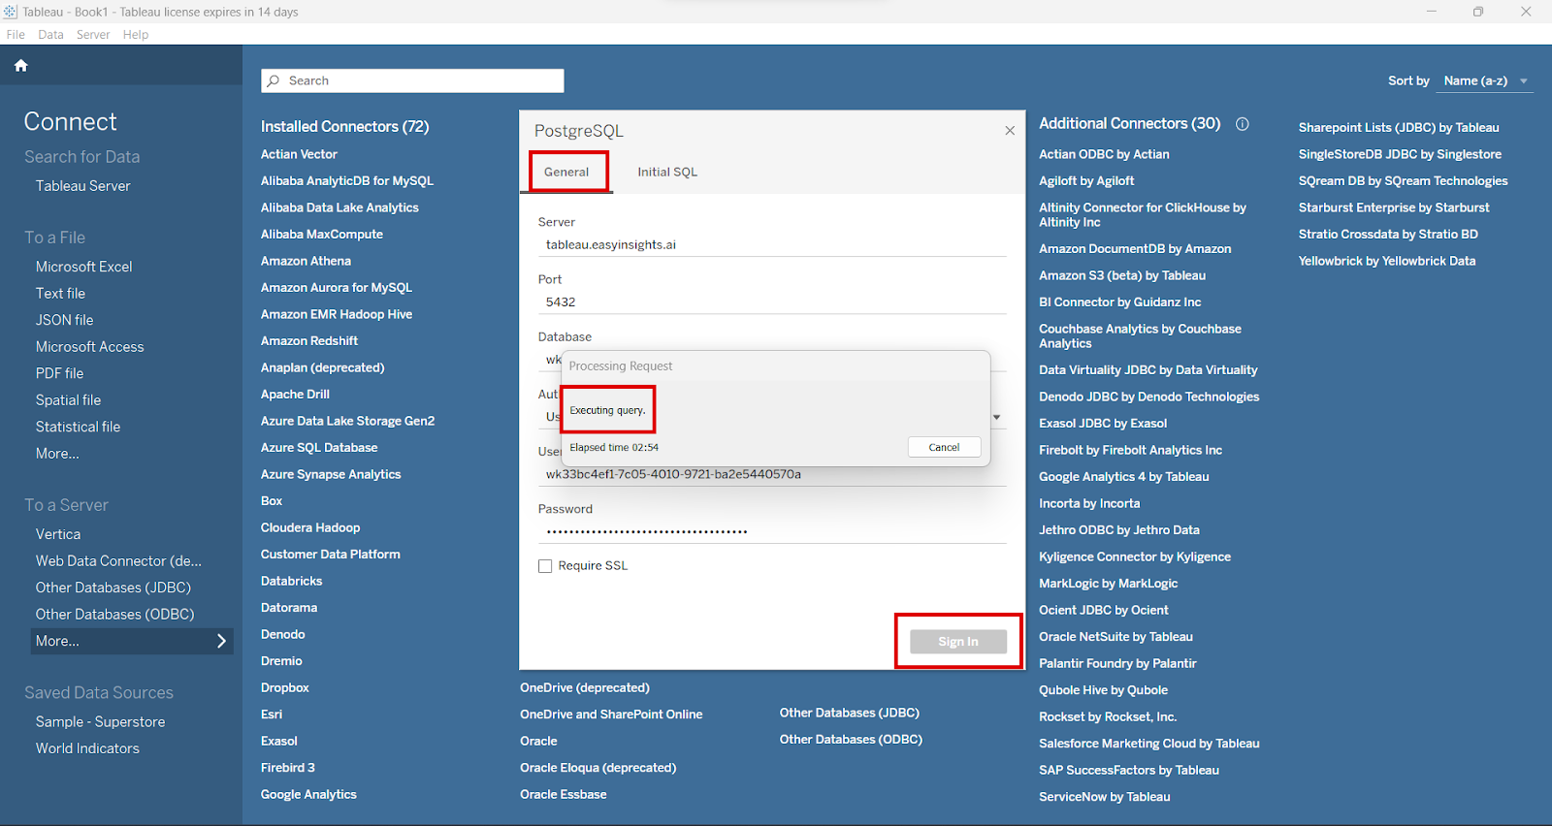Viewport: 1552px width, 826px height.
Task: Select Amazon Redshift connector
Action: coord(309,340)
